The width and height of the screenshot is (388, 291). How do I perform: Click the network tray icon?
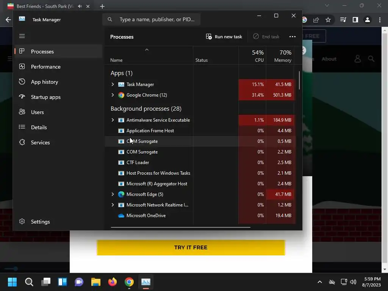(x=344, y=282)
